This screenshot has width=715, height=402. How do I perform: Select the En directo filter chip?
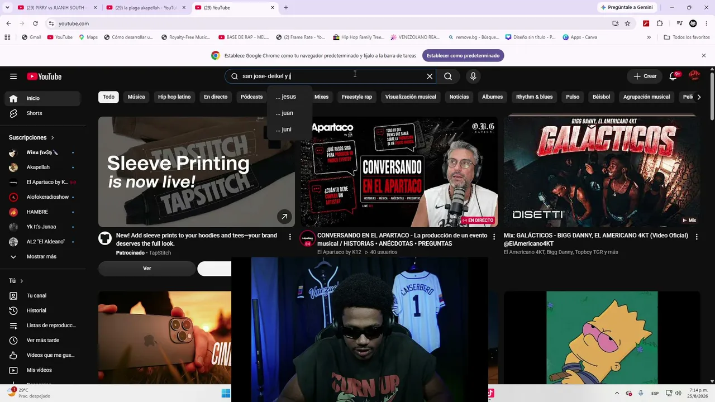216,97
